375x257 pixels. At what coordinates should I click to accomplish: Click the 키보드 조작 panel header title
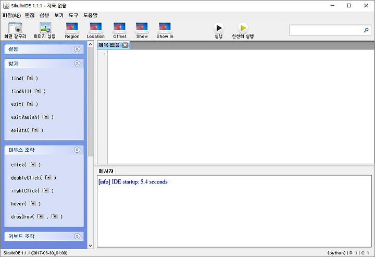[x=21, y=236]
